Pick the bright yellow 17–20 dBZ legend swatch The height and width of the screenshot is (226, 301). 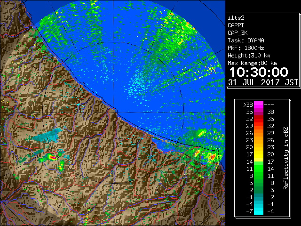259,154
